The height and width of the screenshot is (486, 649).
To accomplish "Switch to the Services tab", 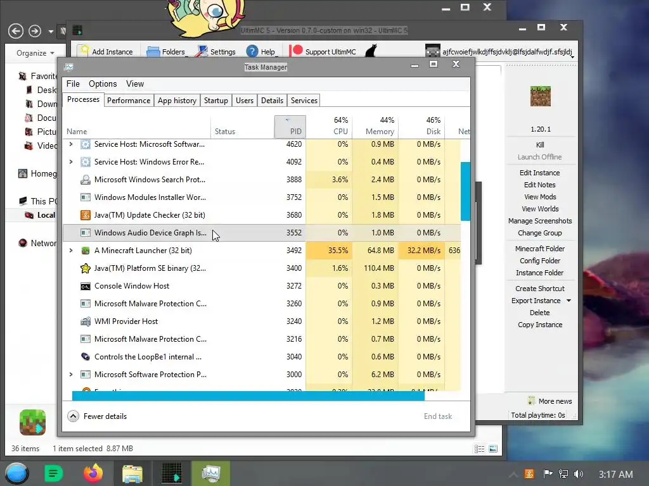I will [x=304, y=101].
